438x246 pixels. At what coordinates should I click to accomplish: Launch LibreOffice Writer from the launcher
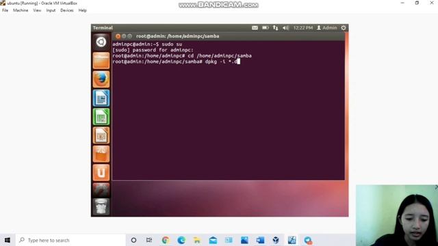pos(101,98)
